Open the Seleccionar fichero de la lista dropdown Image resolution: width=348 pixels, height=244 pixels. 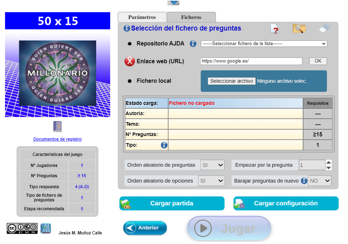264,44
